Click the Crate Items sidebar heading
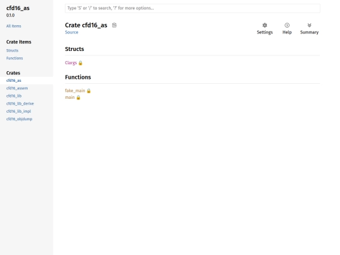The width and height of the screenshot is (340, 255). coord(19,42)
